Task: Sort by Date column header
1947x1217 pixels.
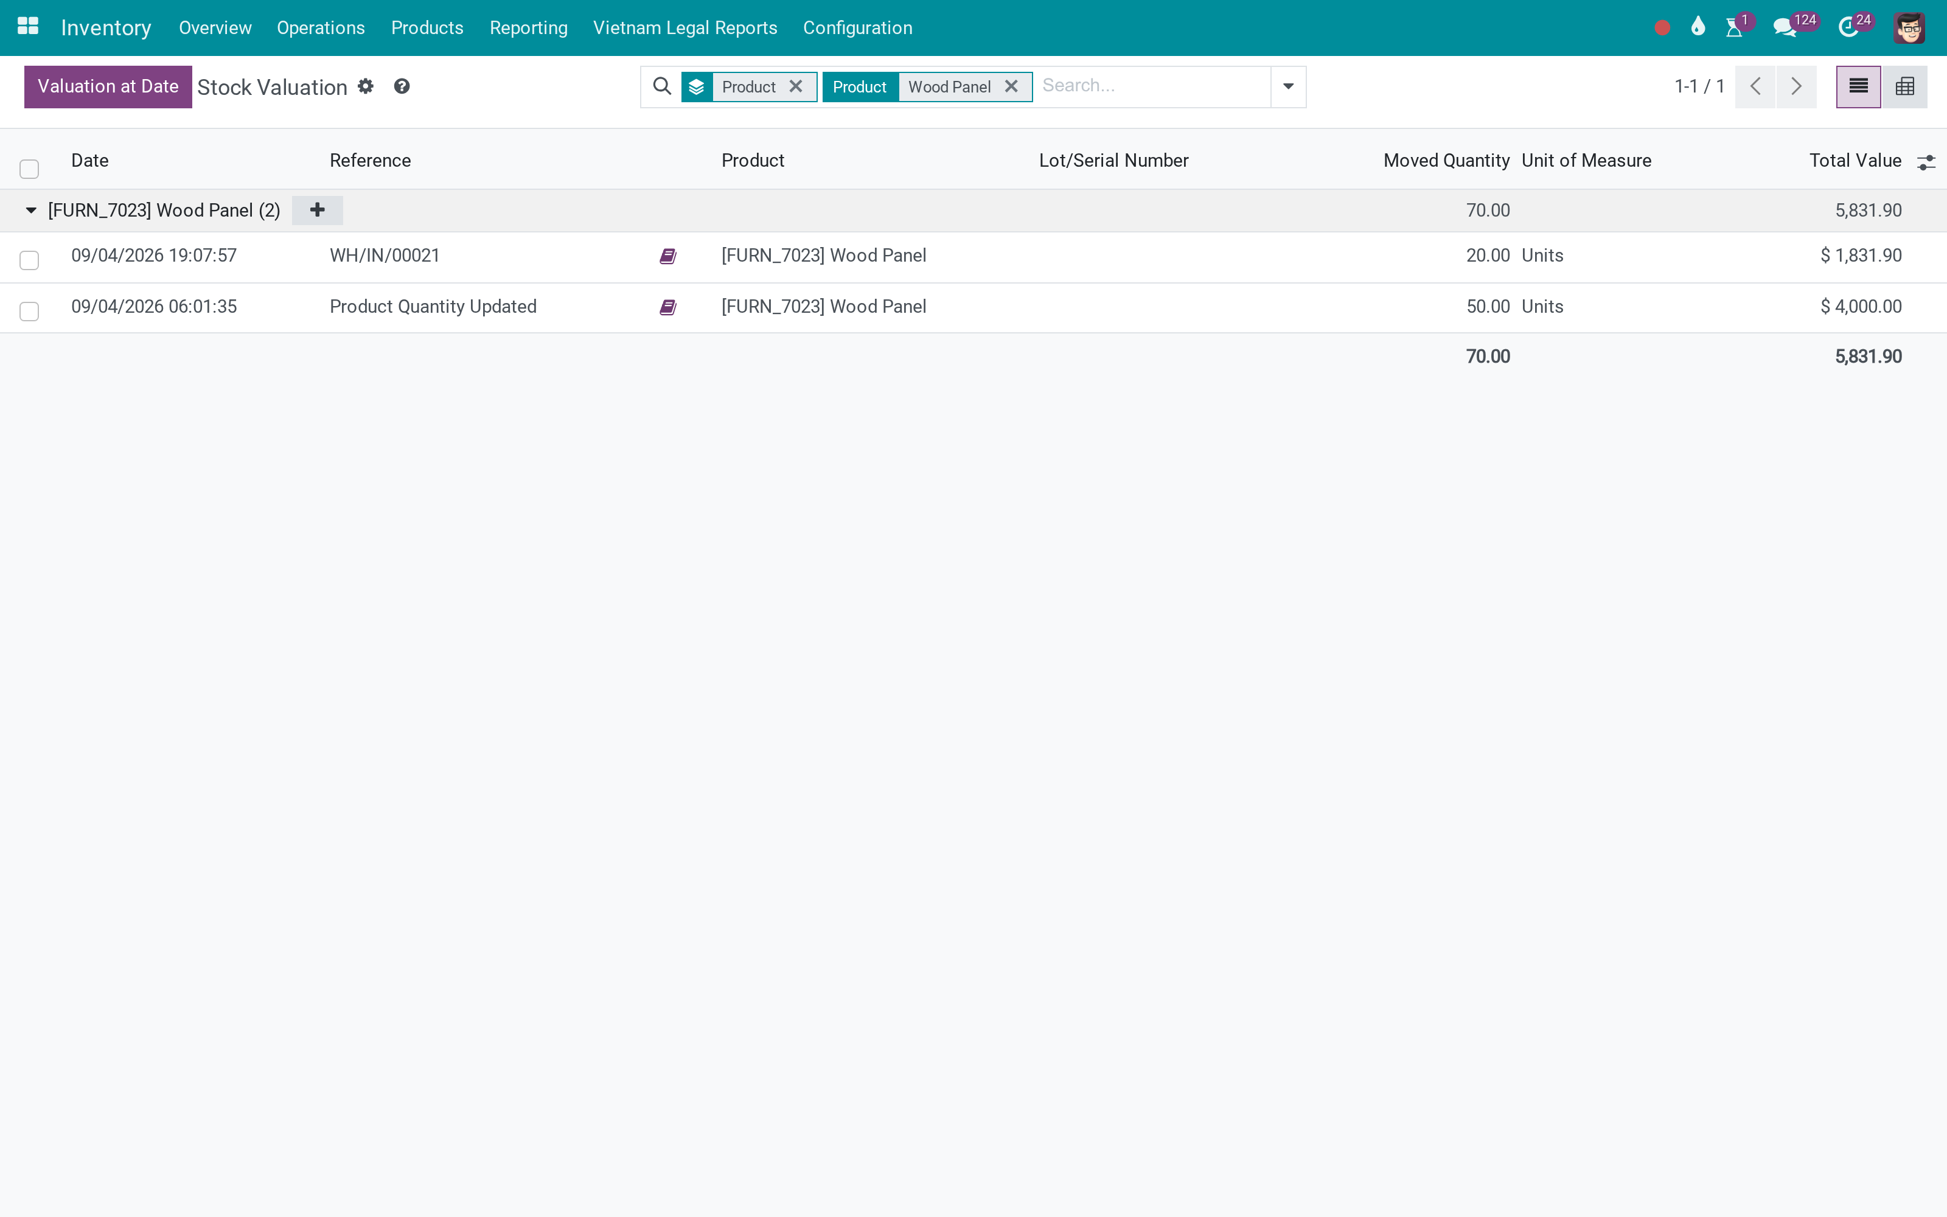Action: [x=90, y=160]
